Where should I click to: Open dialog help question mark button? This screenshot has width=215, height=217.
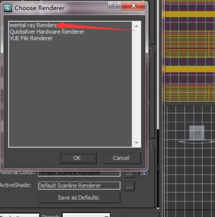click(x=115, y=6)
